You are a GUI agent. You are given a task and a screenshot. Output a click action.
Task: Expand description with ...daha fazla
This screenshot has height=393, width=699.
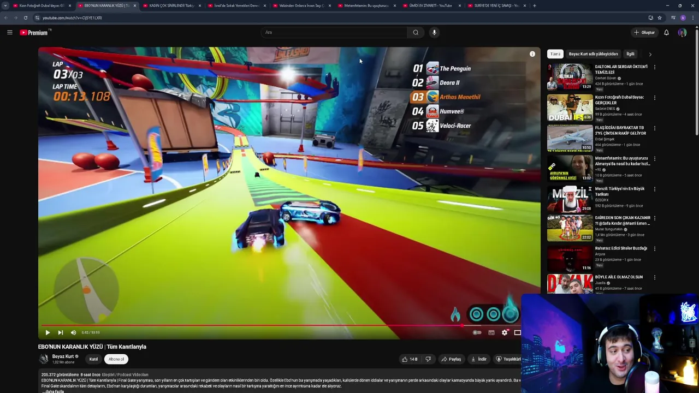click(x=53, y=391)
